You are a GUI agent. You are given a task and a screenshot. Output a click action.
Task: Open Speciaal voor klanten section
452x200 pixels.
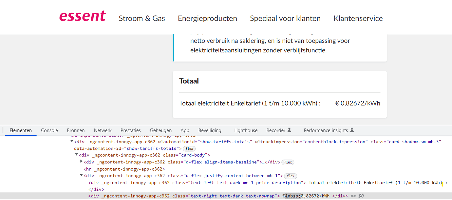(285, 18)
